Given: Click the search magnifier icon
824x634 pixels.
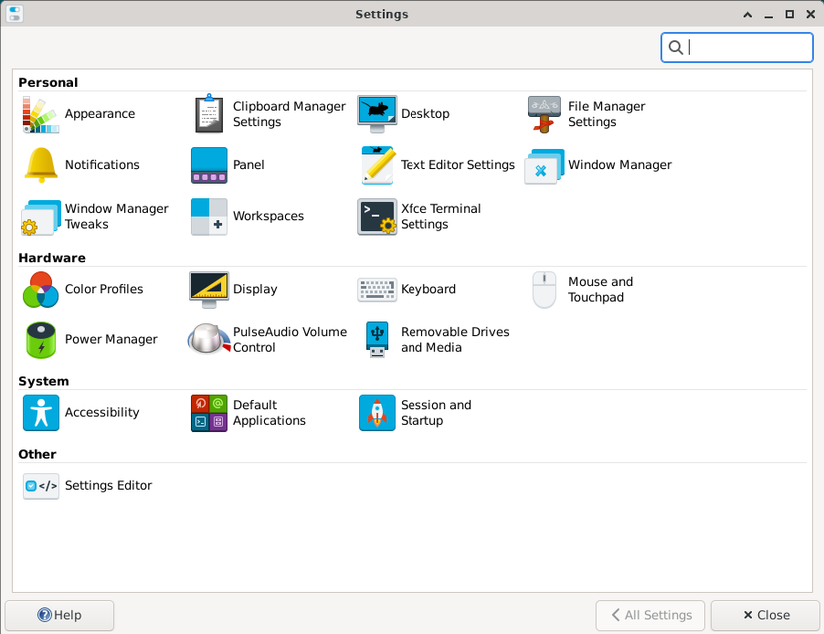Looking at the screenshot, I should pos(676,47).
